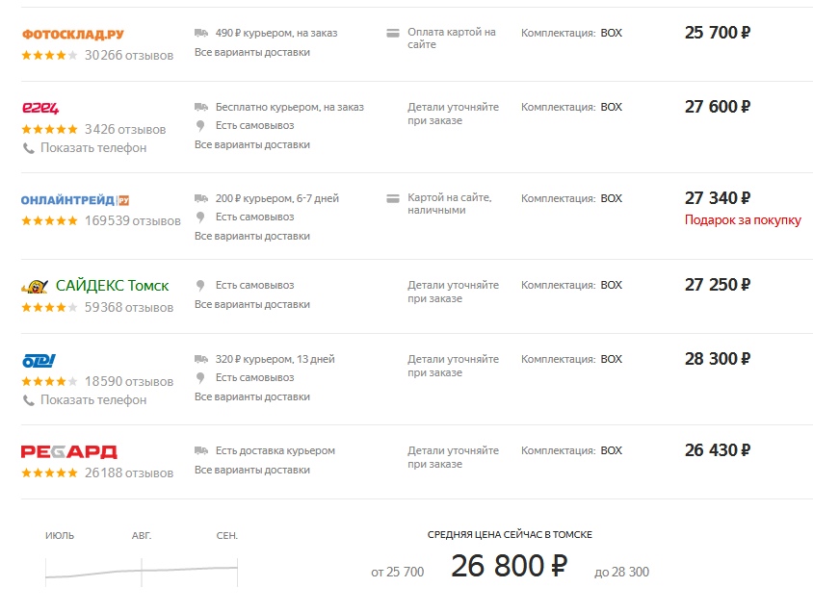Click the РЕГАРД store logo
Screen dimensions: 813x613
pos(69,451)
